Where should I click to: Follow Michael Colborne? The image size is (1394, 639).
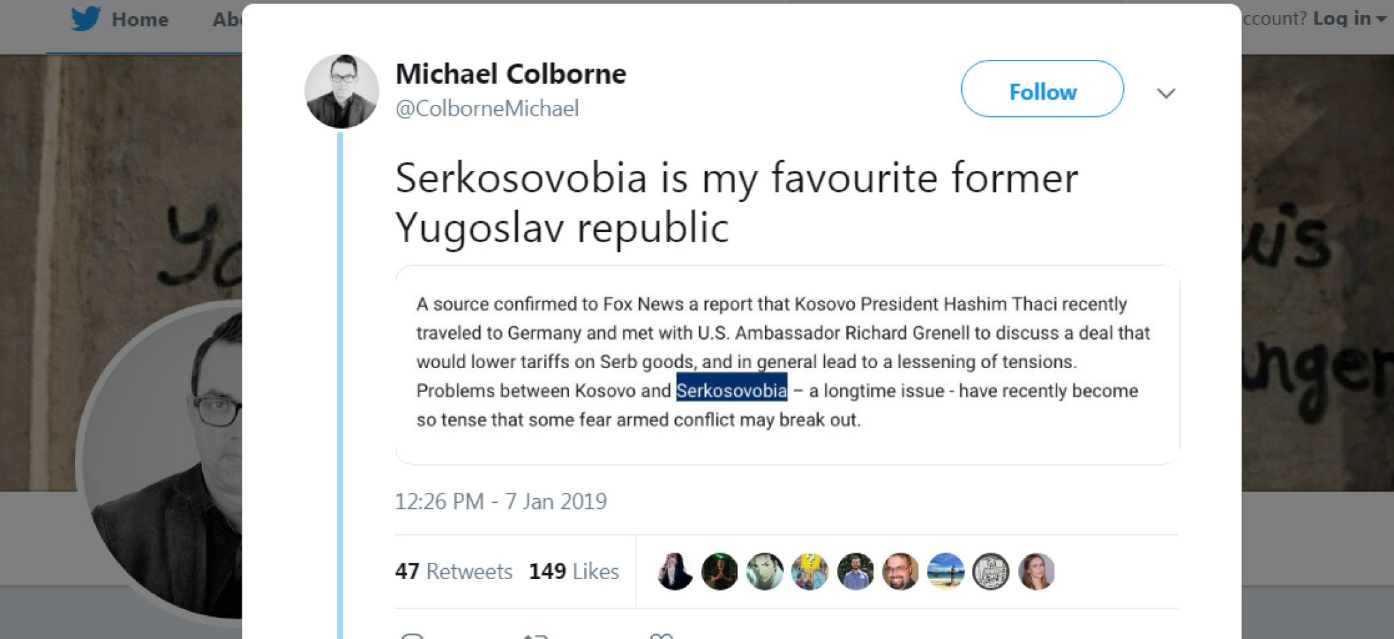pyautogui.click(x=1041, y=91)
